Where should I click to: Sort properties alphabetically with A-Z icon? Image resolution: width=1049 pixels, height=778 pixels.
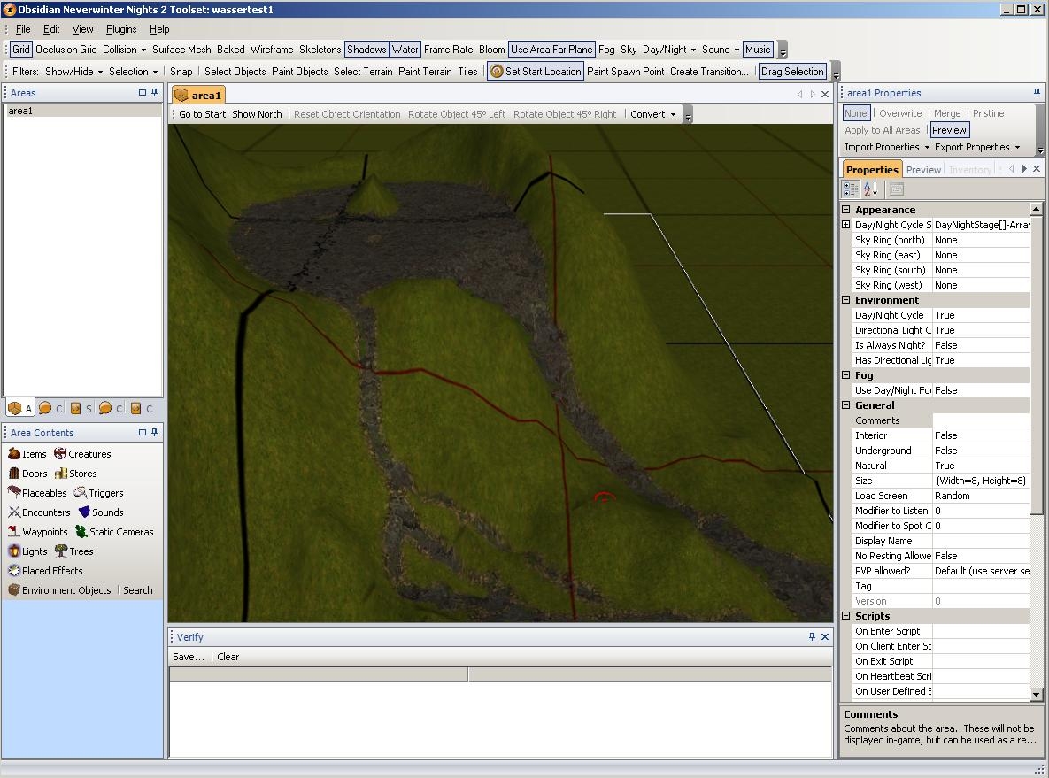[871, 189]
